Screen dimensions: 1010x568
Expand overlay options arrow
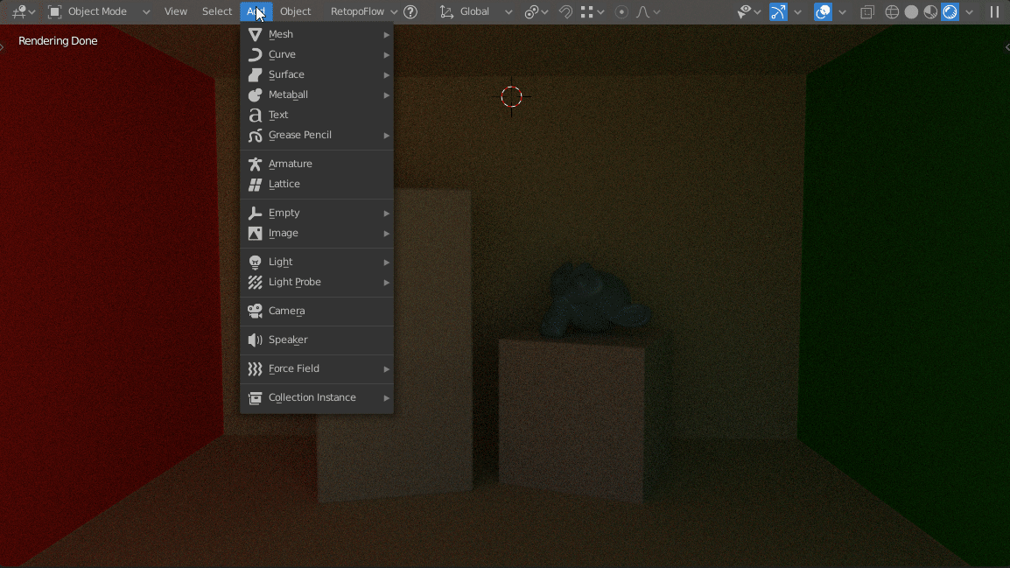842,11
